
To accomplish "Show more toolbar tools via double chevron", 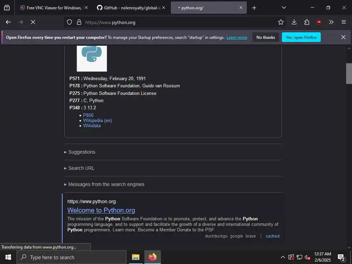I will coord(331,22).
